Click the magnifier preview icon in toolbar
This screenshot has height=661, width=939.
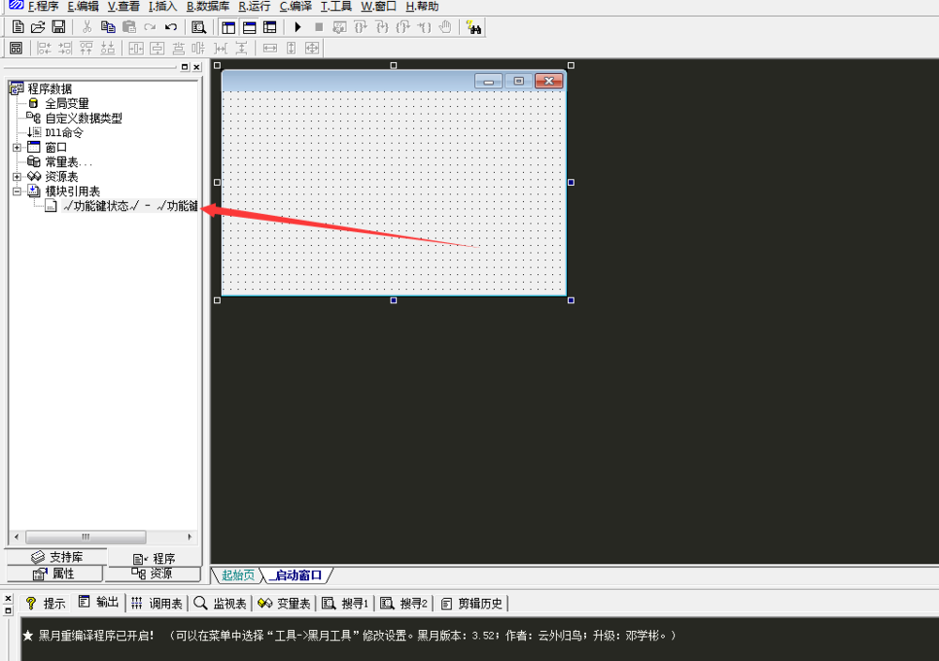(x=198, y=27)
